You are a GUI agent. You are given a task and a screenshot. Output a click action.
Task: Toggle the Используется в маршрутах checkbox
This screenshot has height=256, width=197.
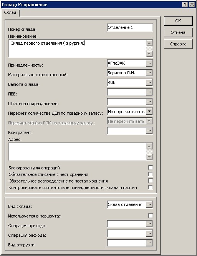[151, 216]
